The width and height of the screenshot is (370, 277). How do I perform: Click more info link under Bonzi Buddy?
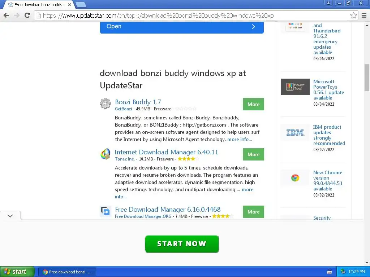[240, 139]
